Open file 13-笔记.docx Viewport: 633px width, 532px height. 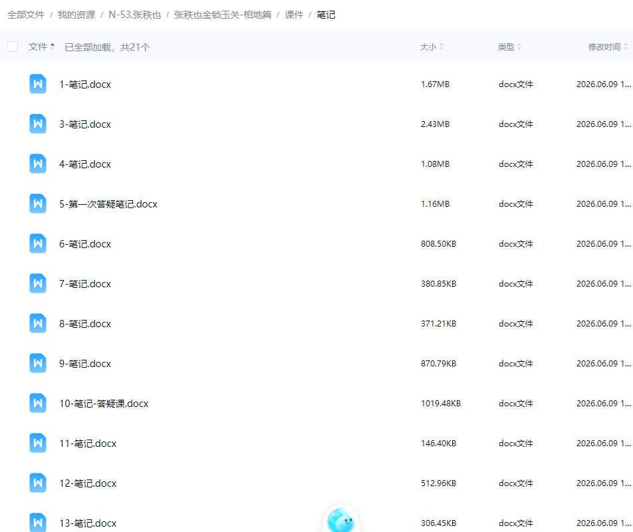tap(88, 523)
